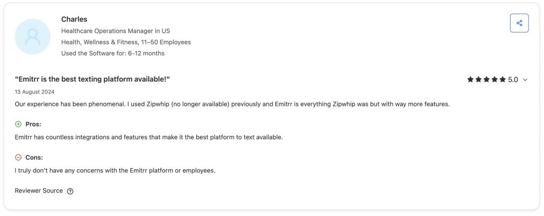This screenshot has height=216, width=544.
Task: Select the Cons heading
Action: pos(34,157)
